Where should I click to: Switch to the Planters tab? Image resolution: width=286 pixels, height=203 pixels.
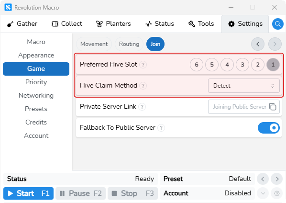click(113, 24)
